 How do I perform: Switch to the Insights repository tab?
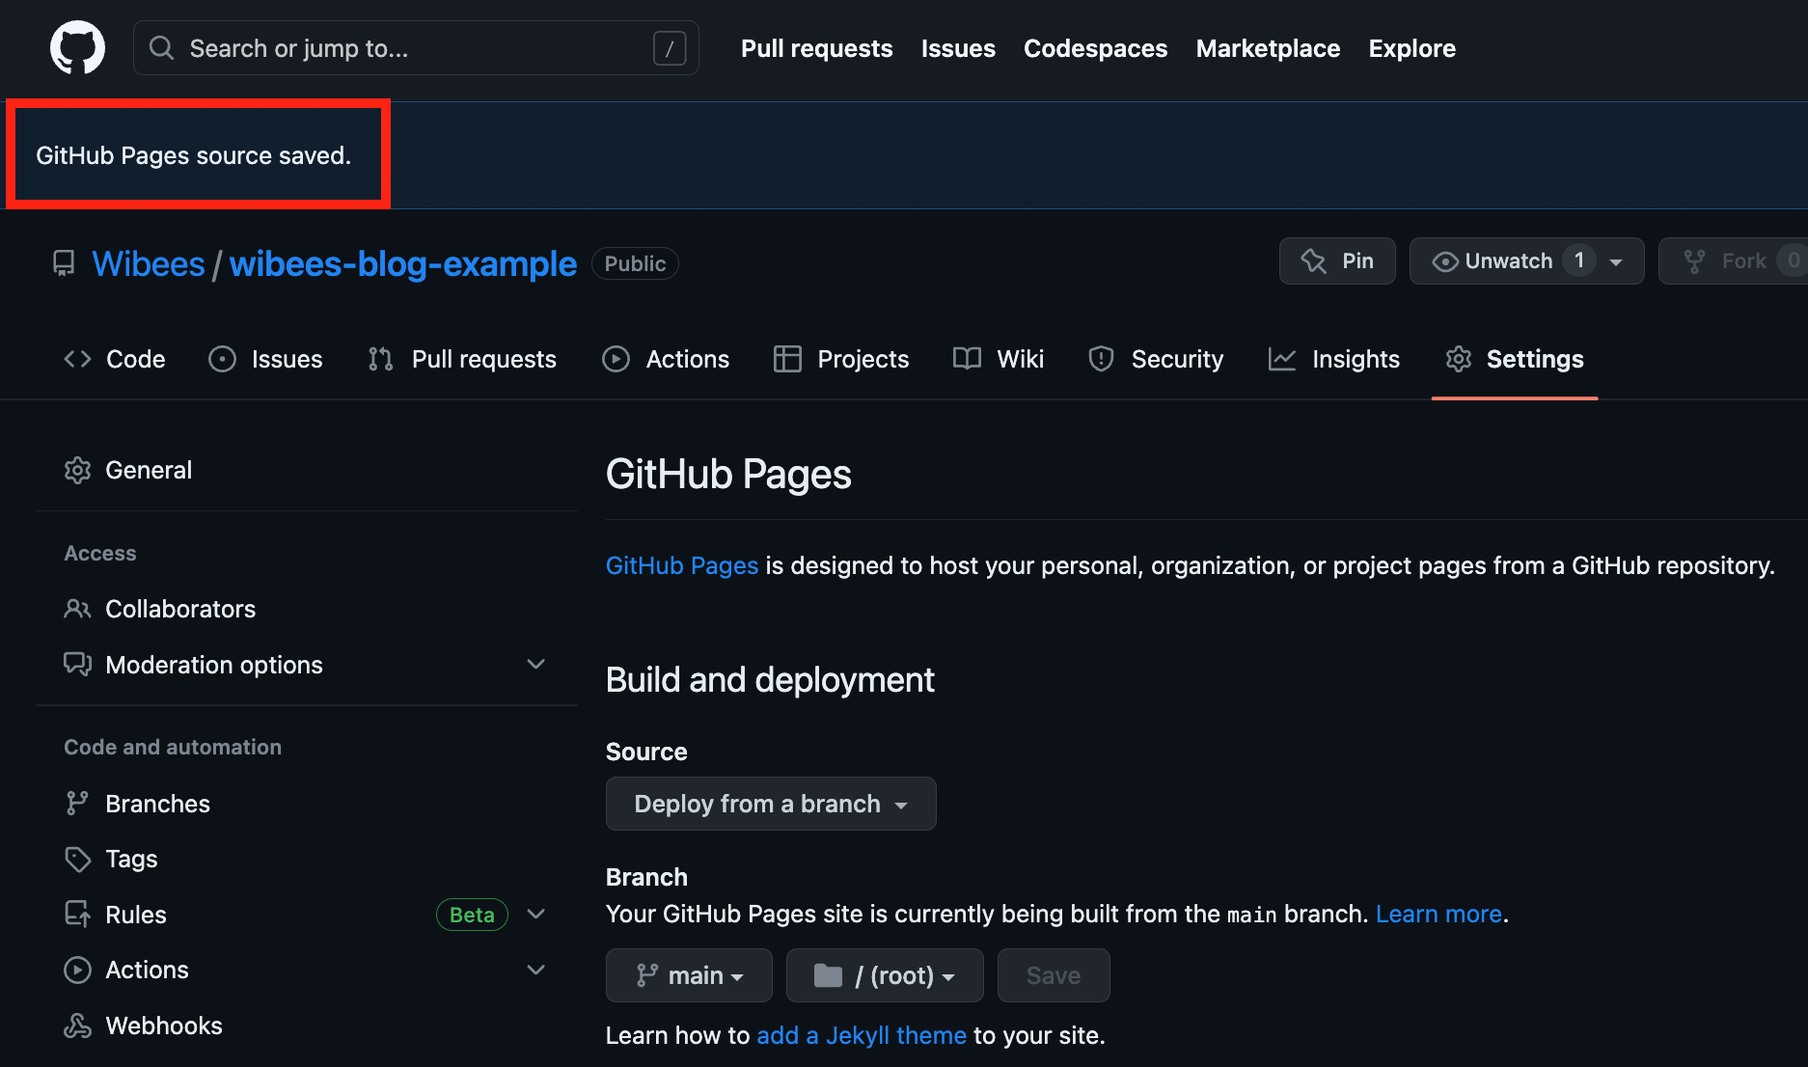[x=1334, y=359]
